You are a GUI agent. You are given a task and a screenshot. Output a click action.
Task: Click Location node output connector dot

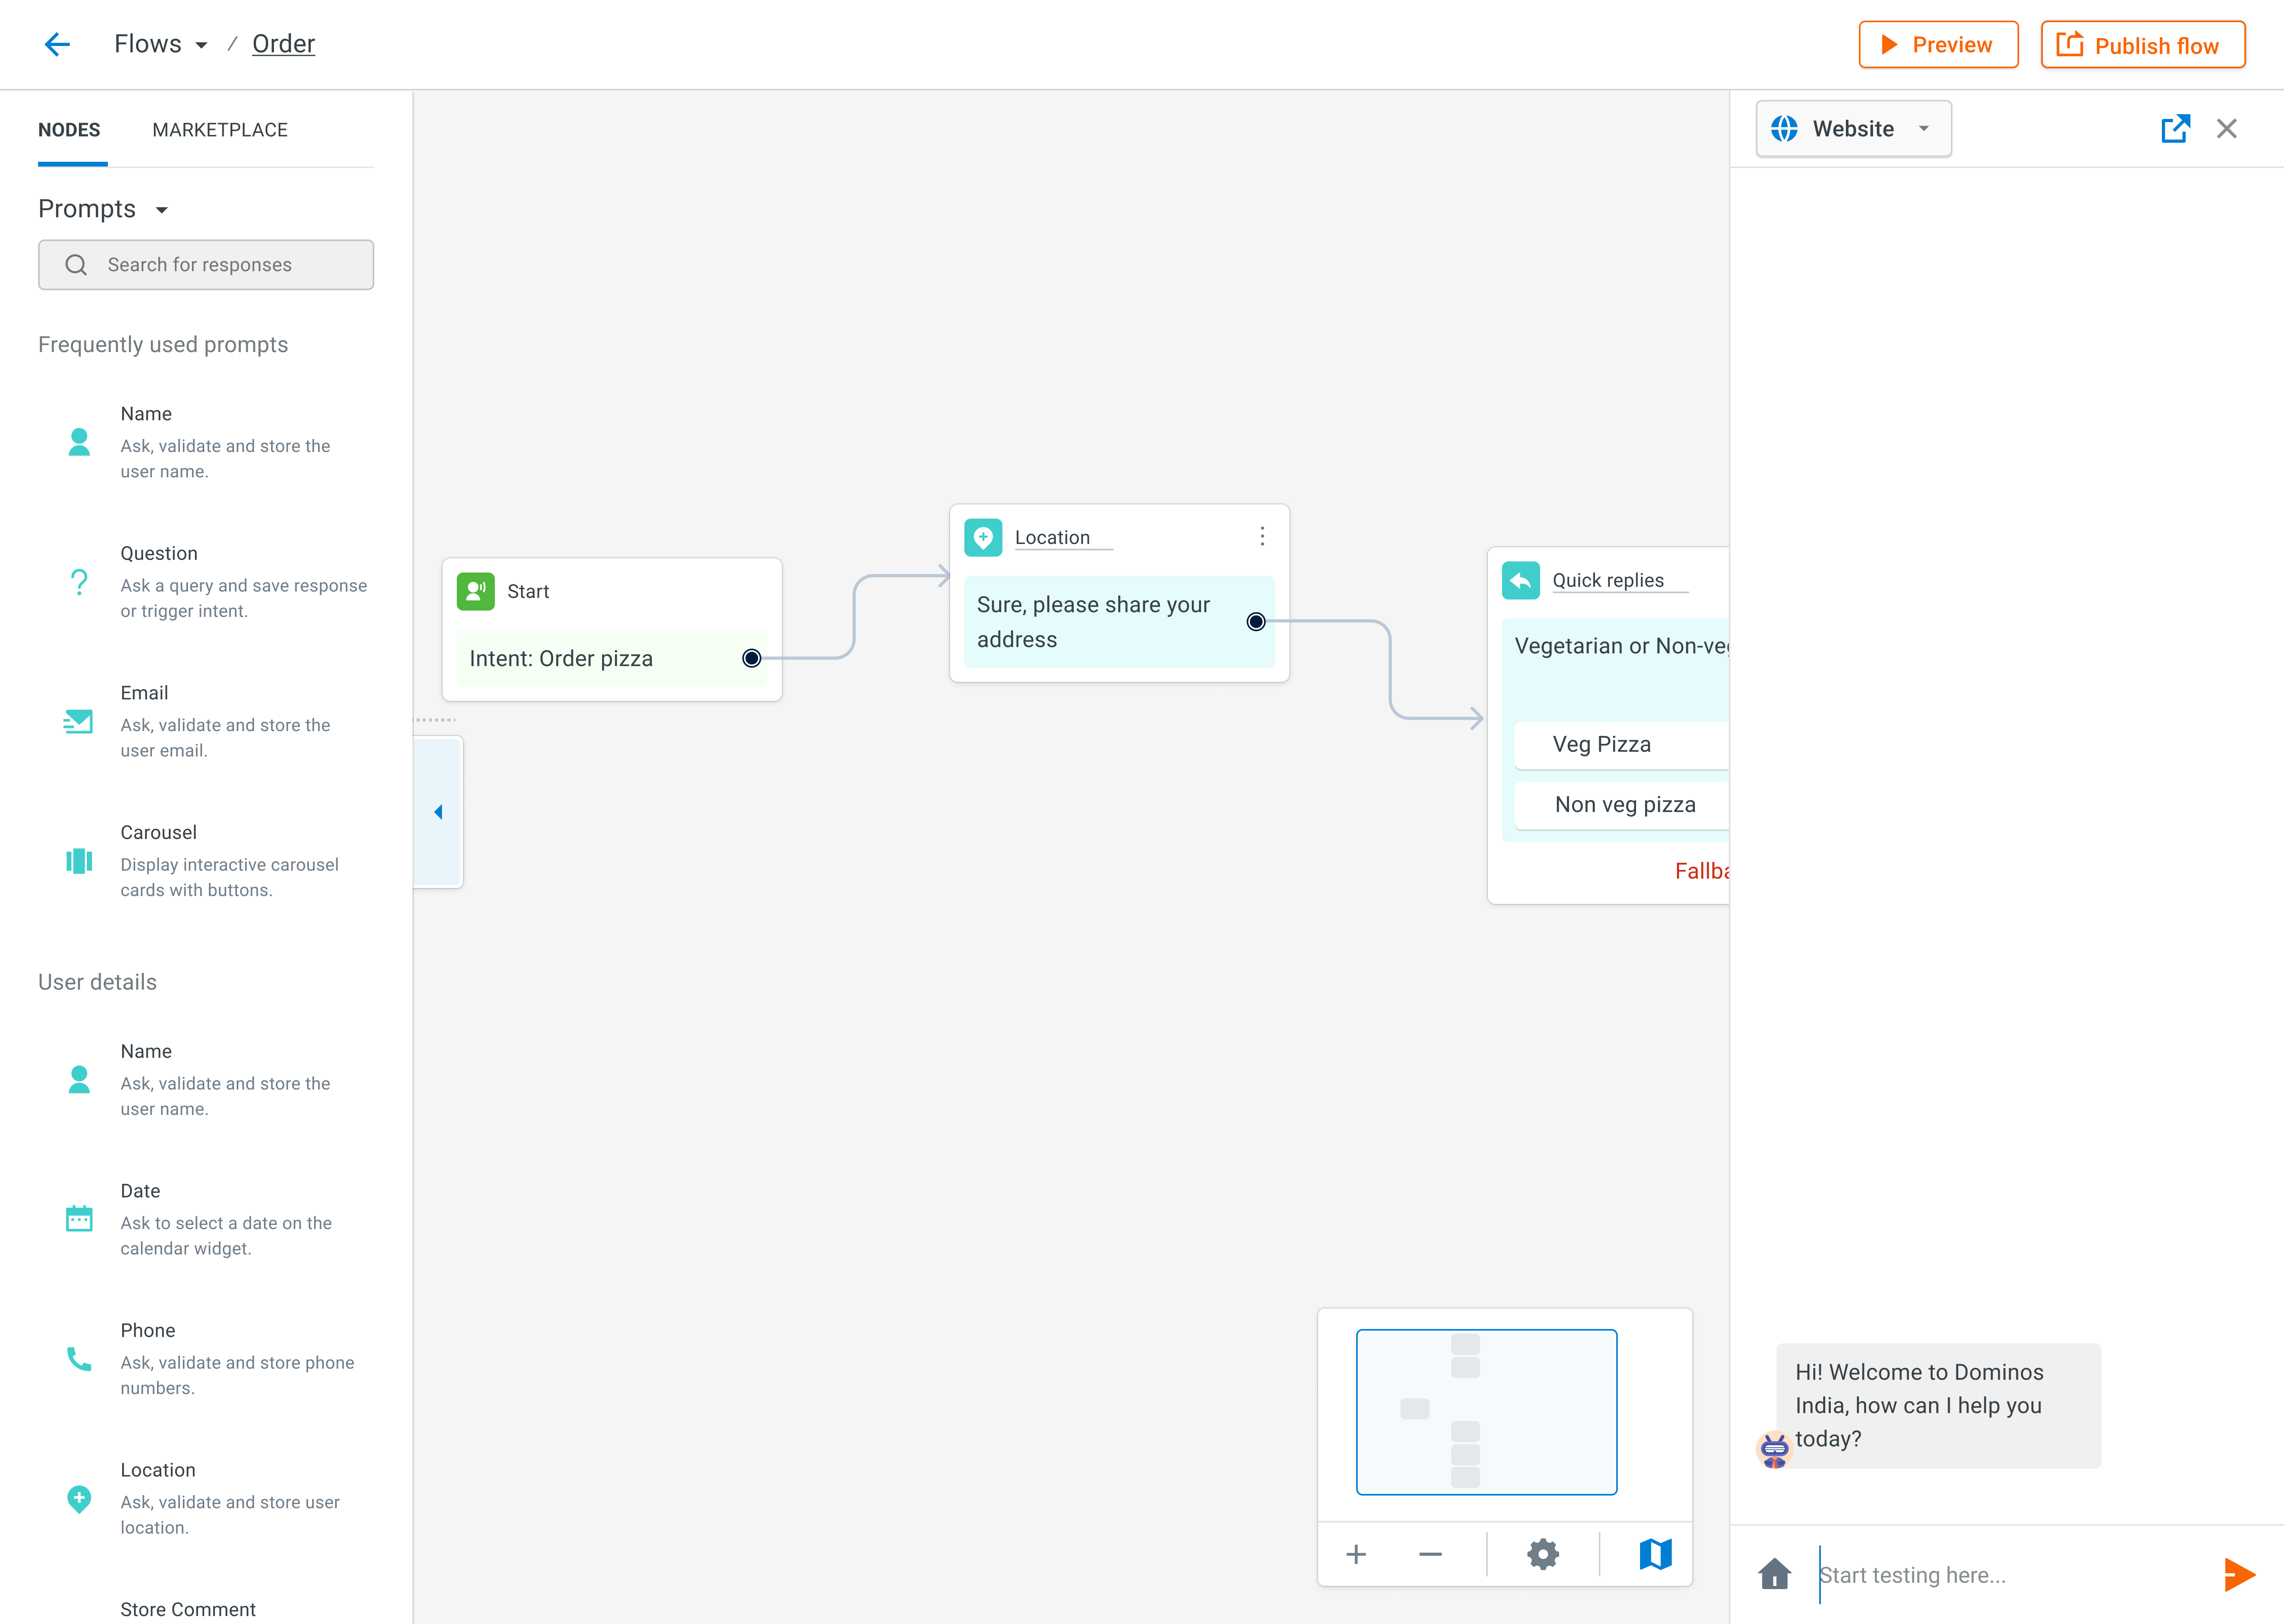coord(1256,622)
